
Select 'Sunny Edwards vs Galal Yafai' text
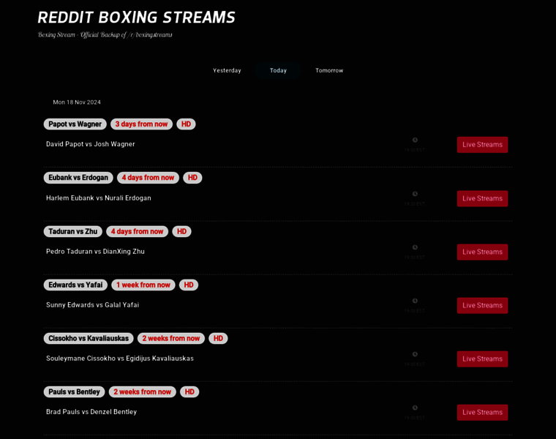point(93,305)
